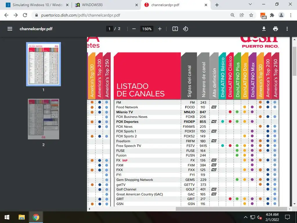Image resolution: width=297 pixels, height=223 pixels.
Task: Click the network tray icon
Action: pos(253,217)
